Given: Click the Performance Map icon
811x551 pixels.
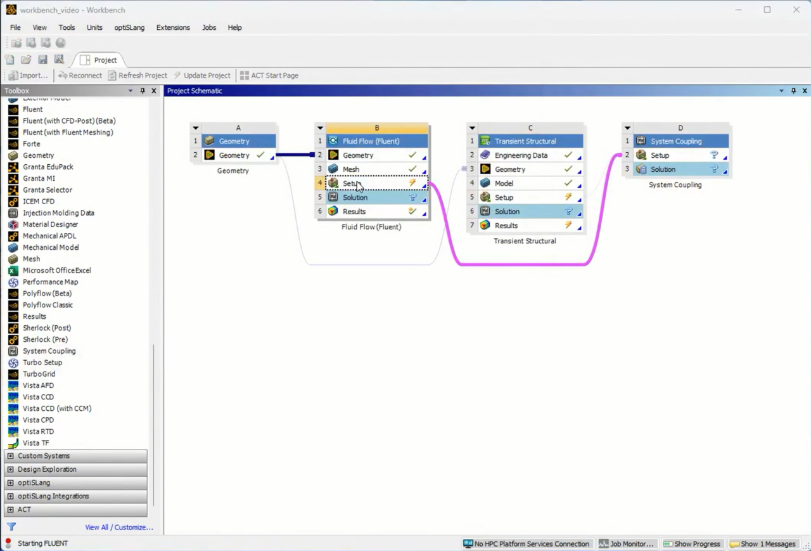Looking at the screenshot, I should point(13,282).
